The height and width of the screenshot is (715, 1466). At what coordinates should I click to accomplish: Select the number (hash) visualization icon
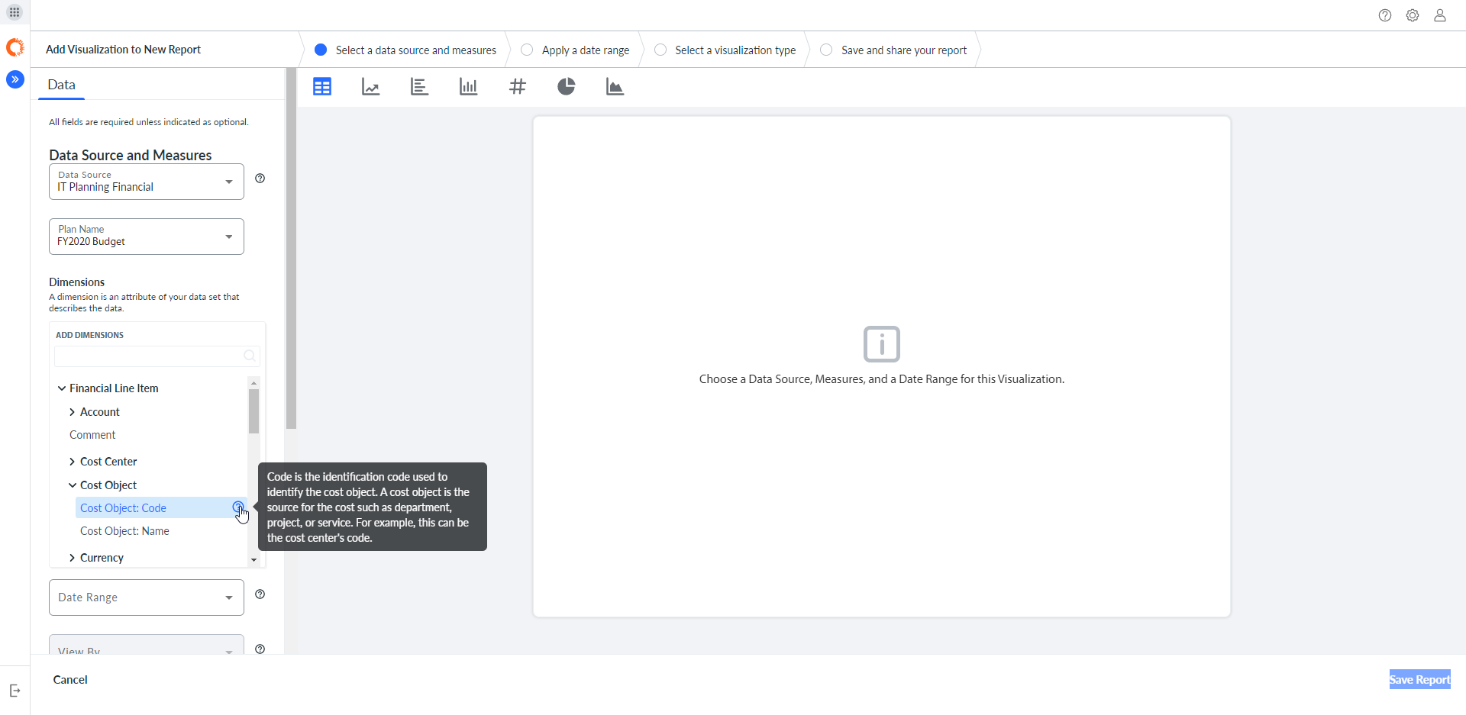[x=518, y=87]
